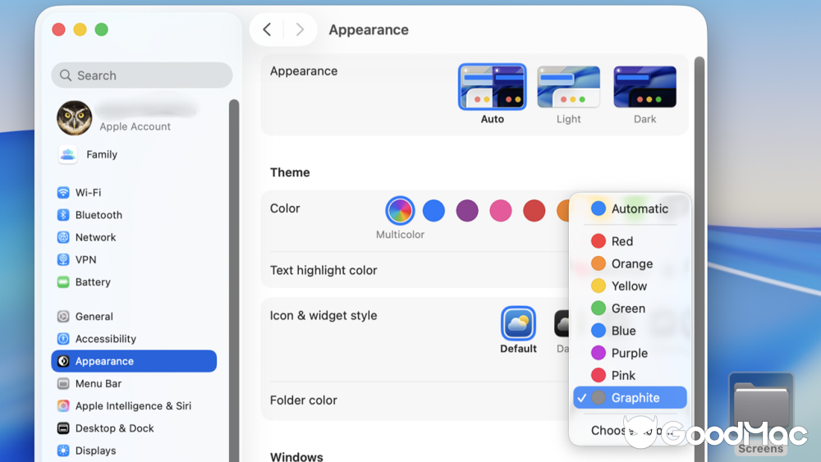This screenshot has width=821, height=462.
Task: Choose Multicolor theme color swatch
Action: 400,210
